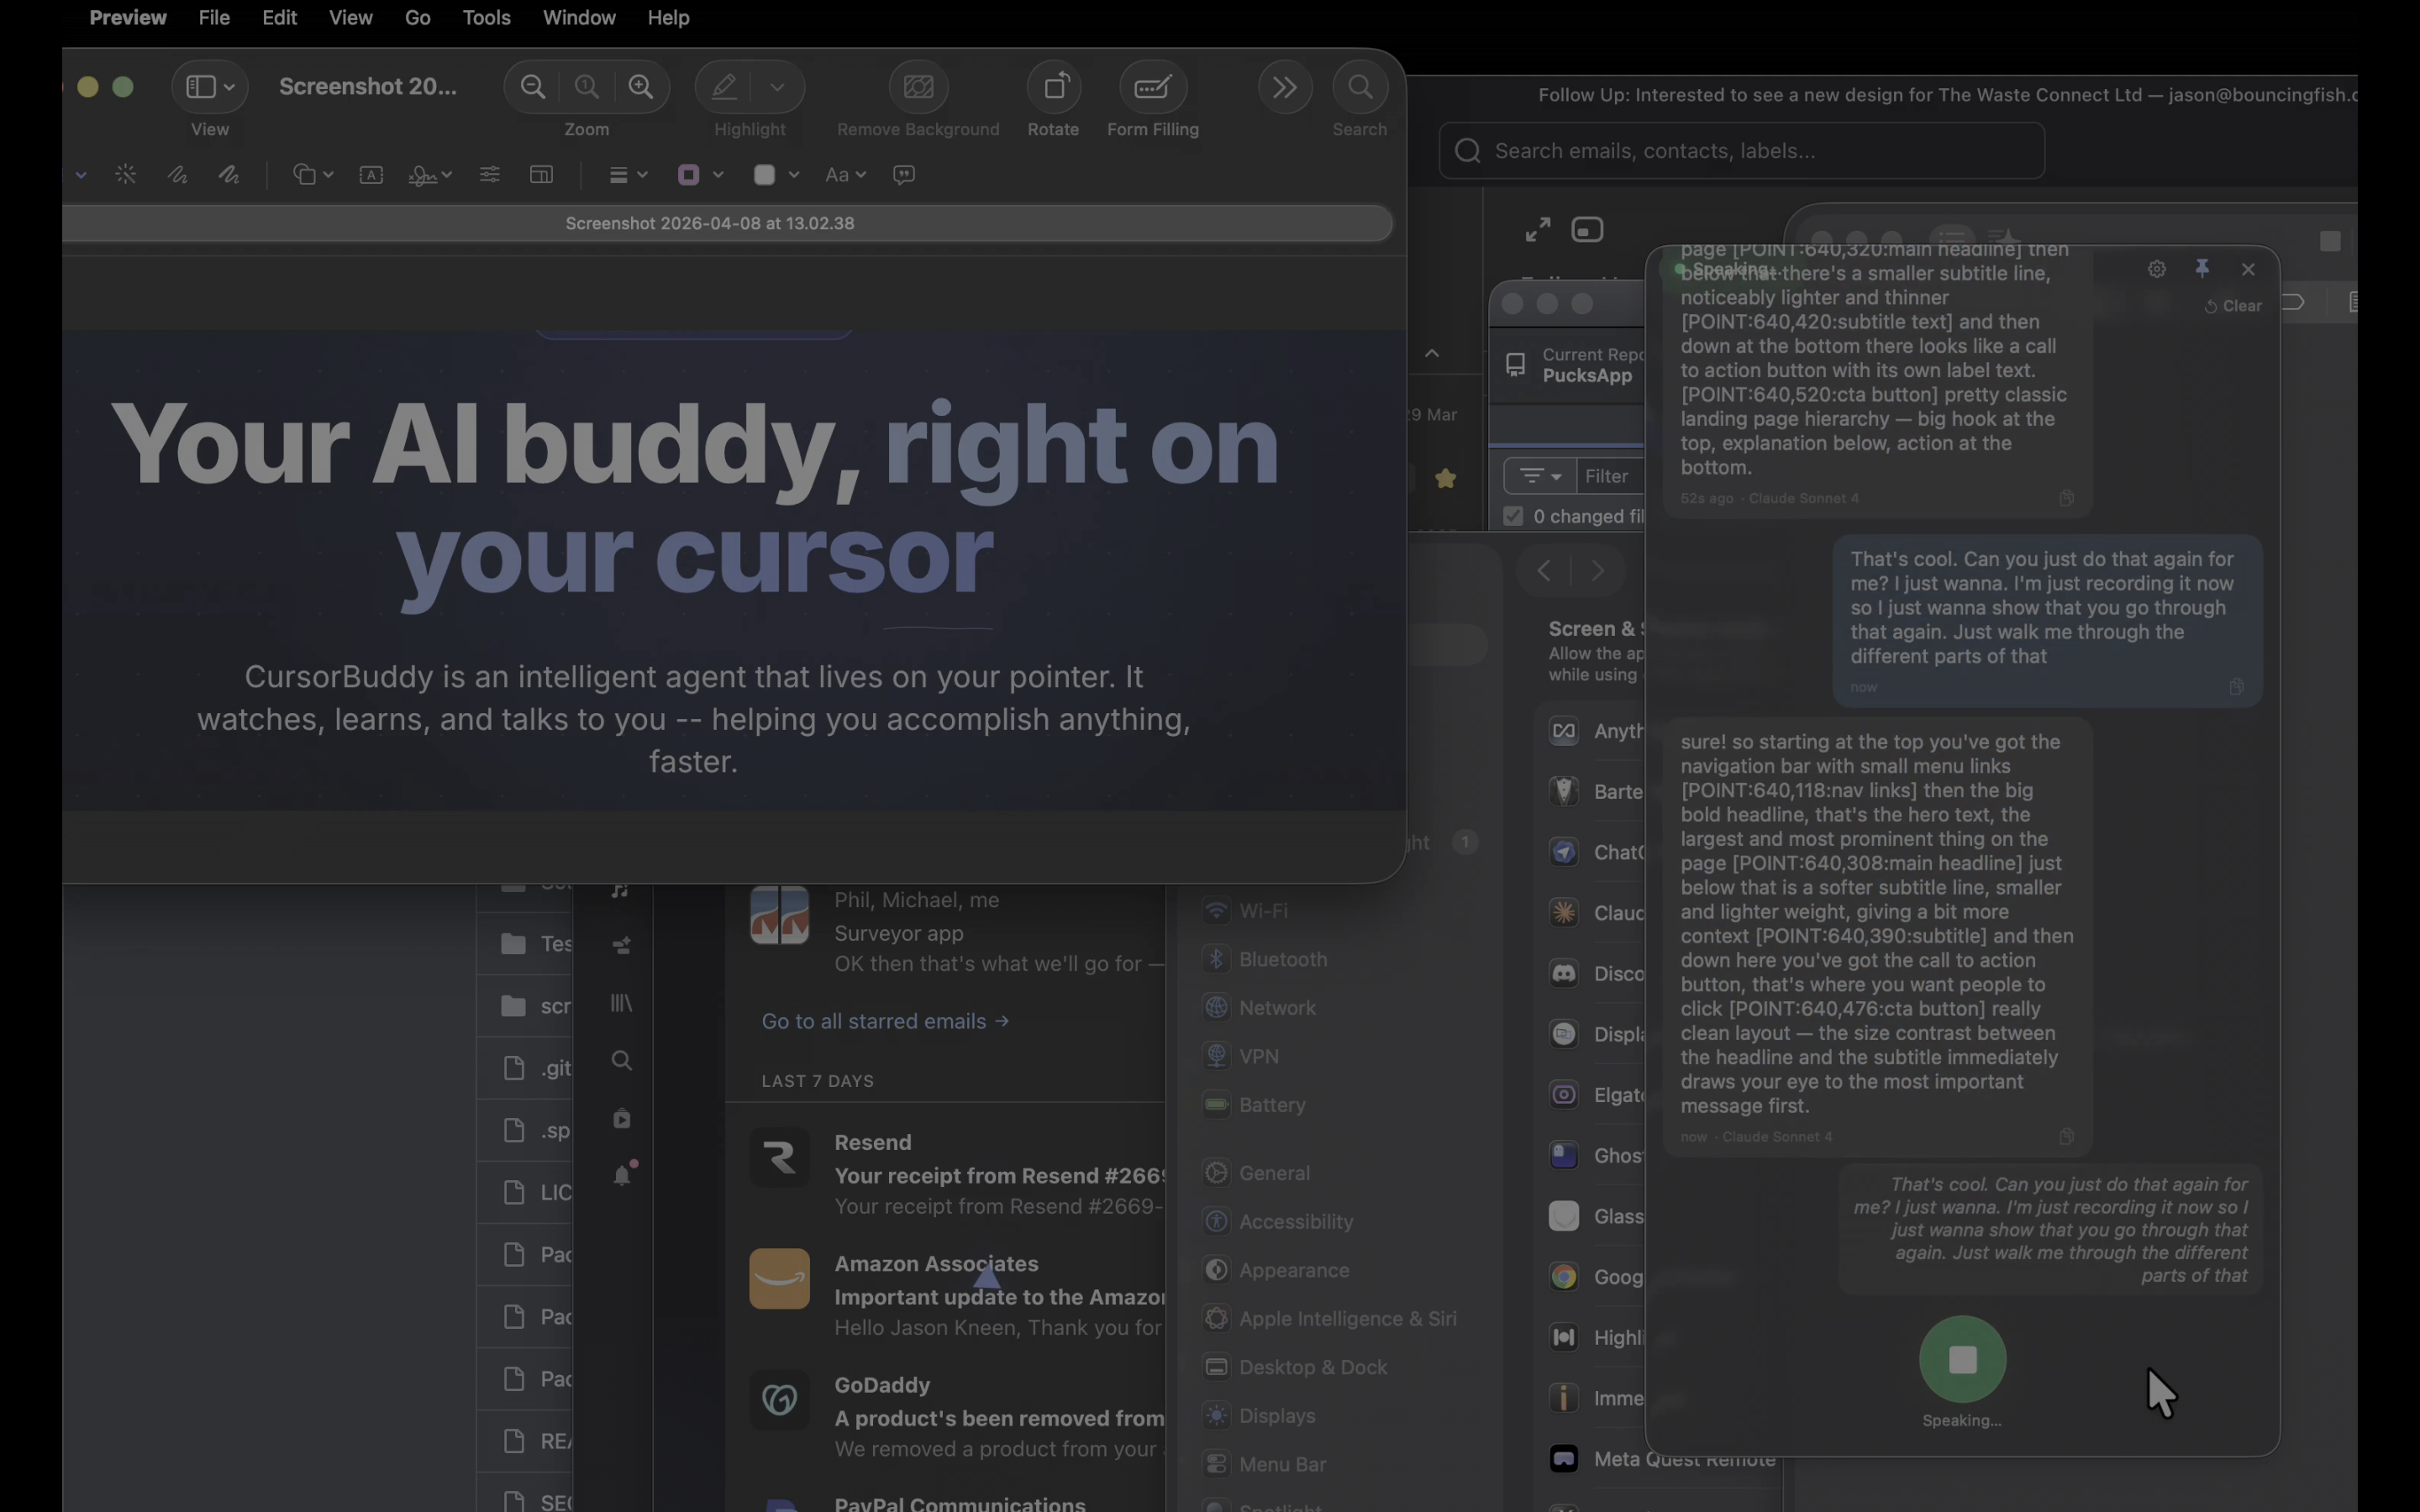This screenshot has width=2420, height=1512.
Task: Click the speech bubble annotation icon
Action: coord(903,174)
